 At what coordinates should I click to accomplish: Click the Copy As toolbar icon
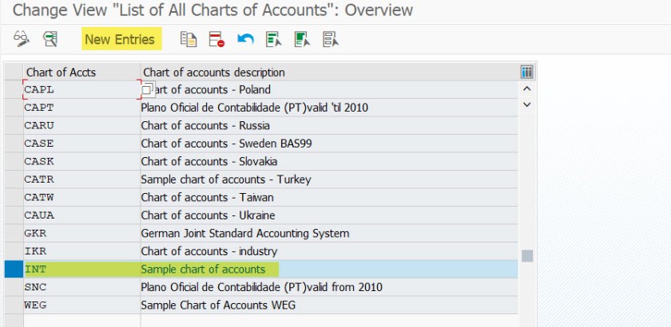pos(188,38)
